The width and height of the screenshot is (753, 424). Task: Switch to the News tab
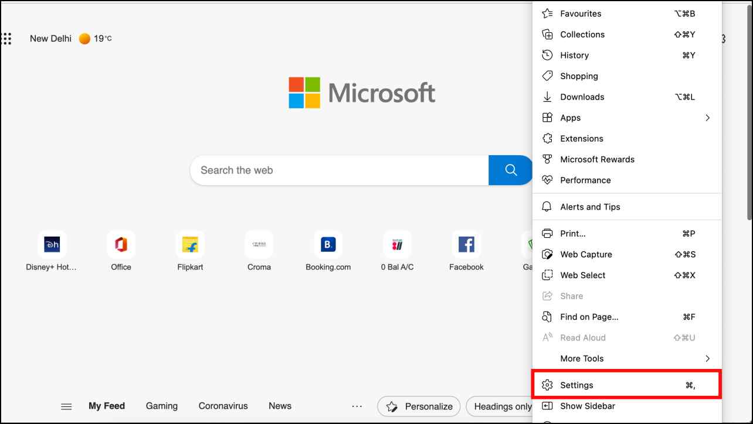tap(280, 406)
